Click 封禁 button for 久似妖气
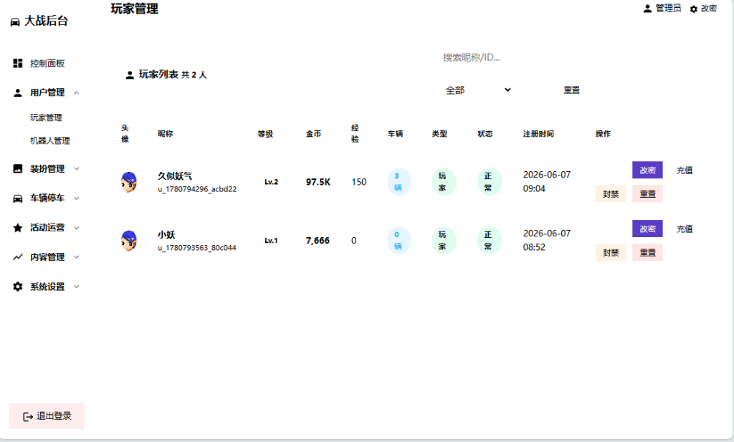 611,193
